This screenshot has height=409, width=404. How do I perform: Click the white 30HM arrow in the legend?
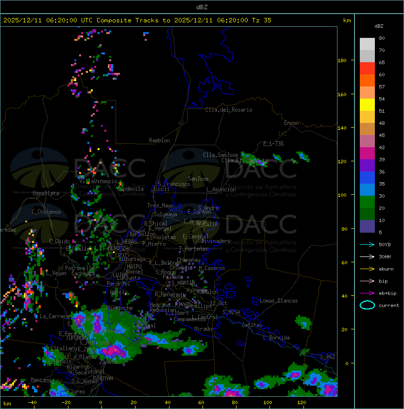(x=367, y=256)
